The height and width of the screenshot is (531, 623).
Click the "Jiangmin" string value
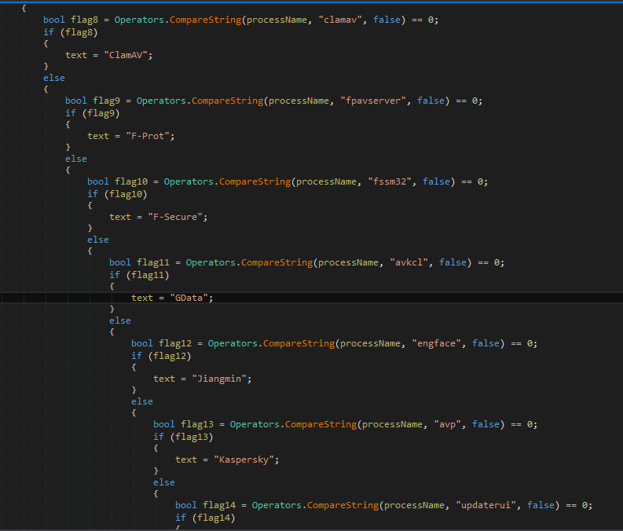[222, 379]
